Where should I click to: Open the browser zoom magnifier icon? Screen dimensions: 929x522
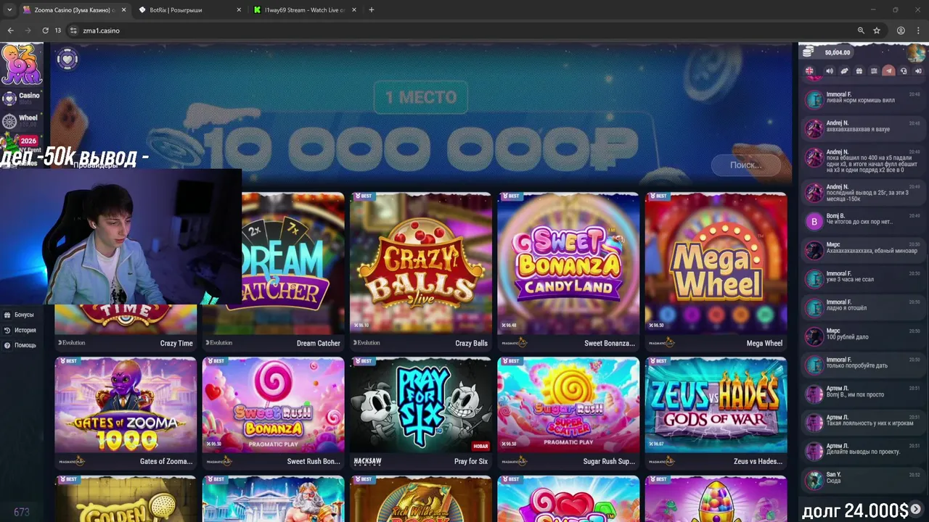pyautogui.click(x=861, y=30)
